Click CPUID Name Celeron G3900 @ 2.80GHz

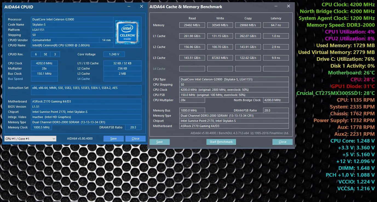coord(72,45)
